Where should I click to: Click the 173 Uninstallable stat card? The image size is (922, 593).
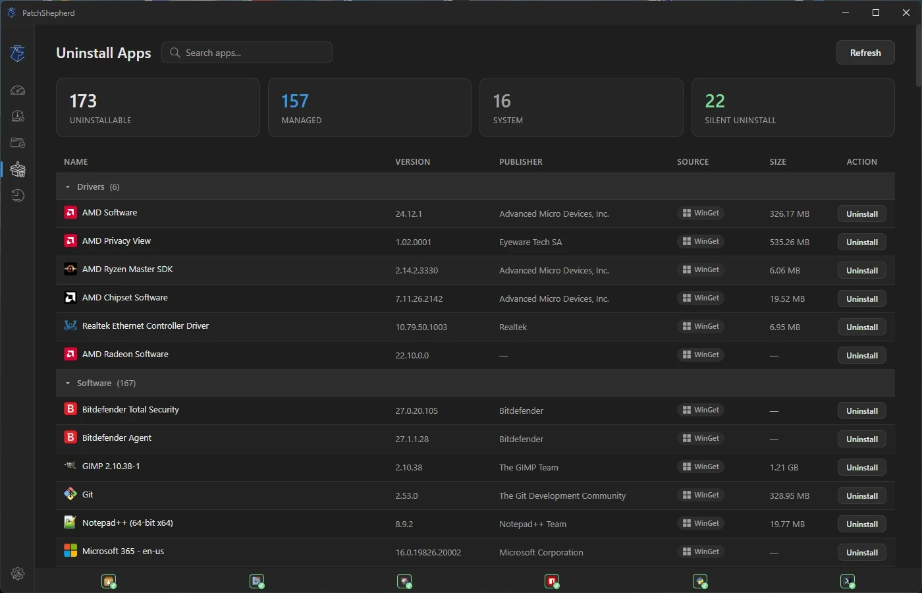[x=158, y=107]
